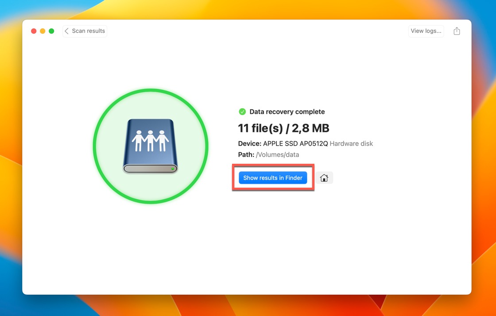
Task: Click the APPLE SSD AP0512Q device name
Action: click(x=295, y=143)
